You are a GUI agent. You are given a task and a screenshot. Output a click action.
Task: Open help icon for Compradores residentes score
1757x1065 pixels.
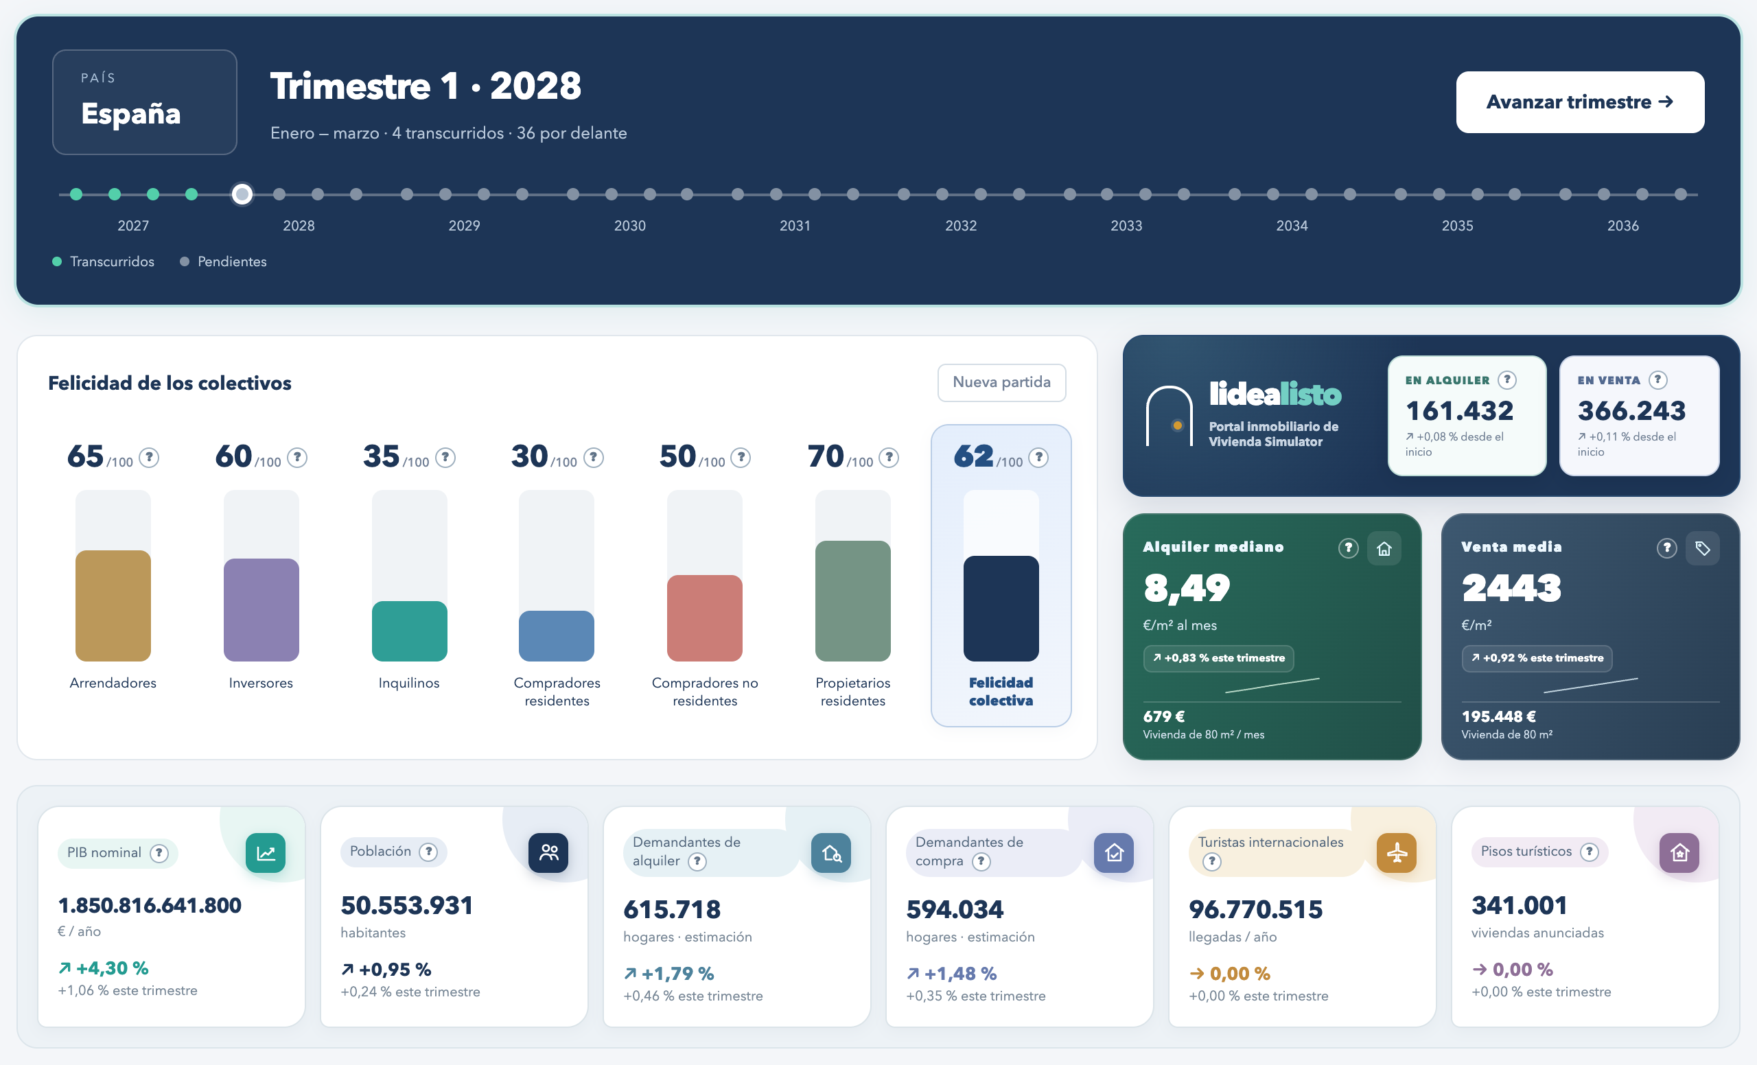click(593, 457)
